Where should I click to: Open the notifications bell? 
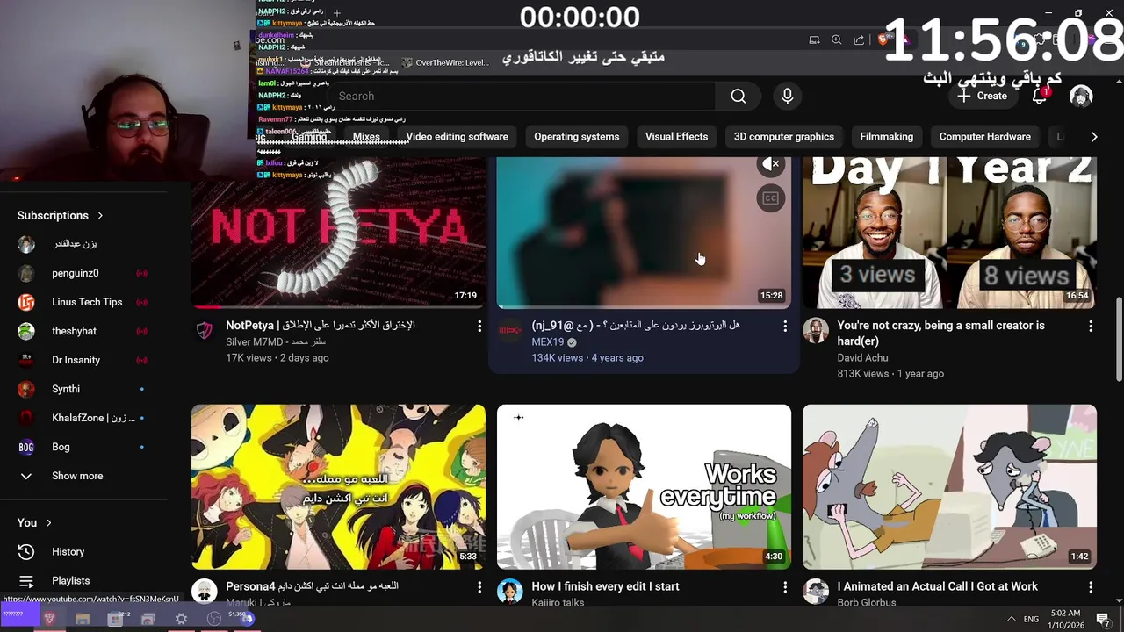(x=1040, y=97)
